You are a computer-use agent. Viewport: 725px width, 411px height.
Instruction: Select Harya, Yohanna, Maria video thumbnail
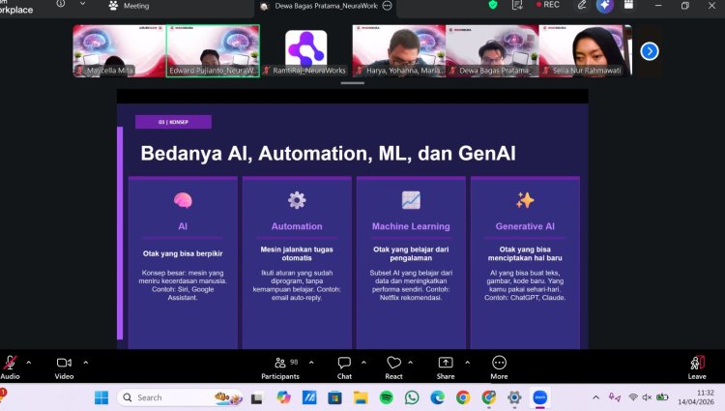399,51
